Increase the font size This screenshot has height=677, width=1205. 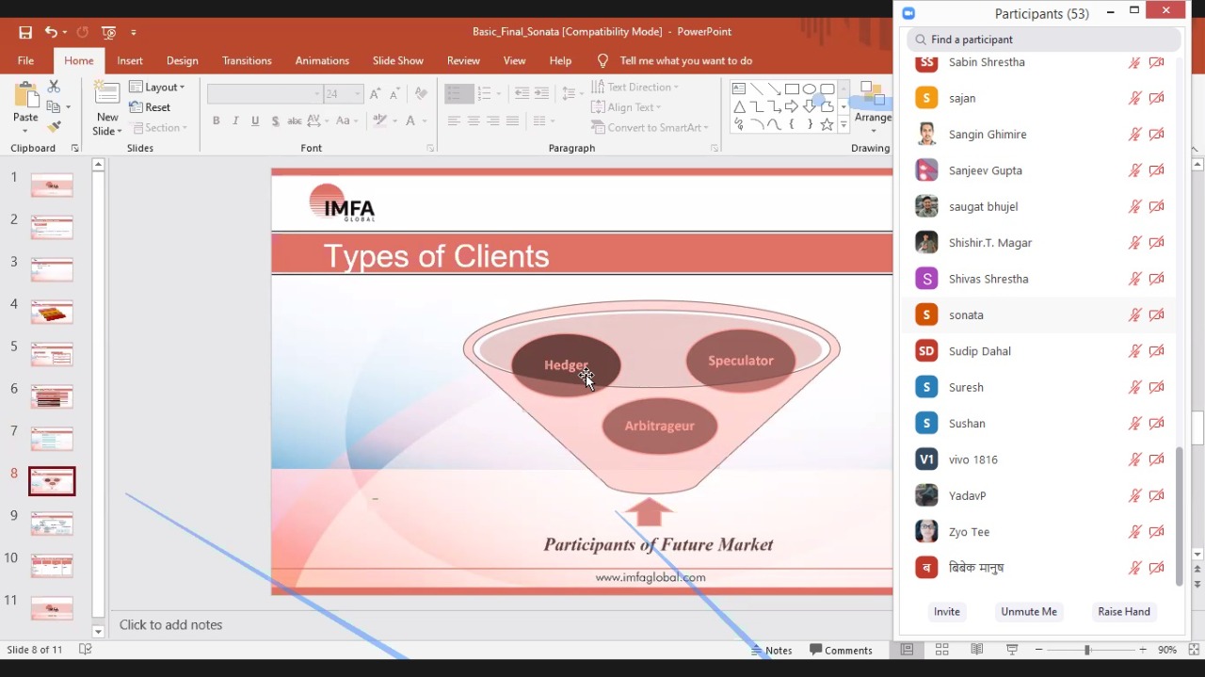375,94
